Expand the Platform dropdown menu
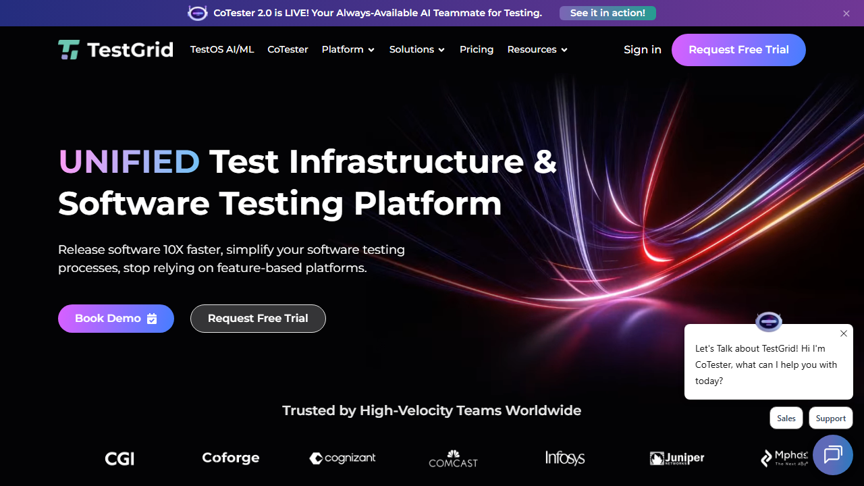Image resolution: width=864 pixels, height=486 pixels. [x=348, y=49]
